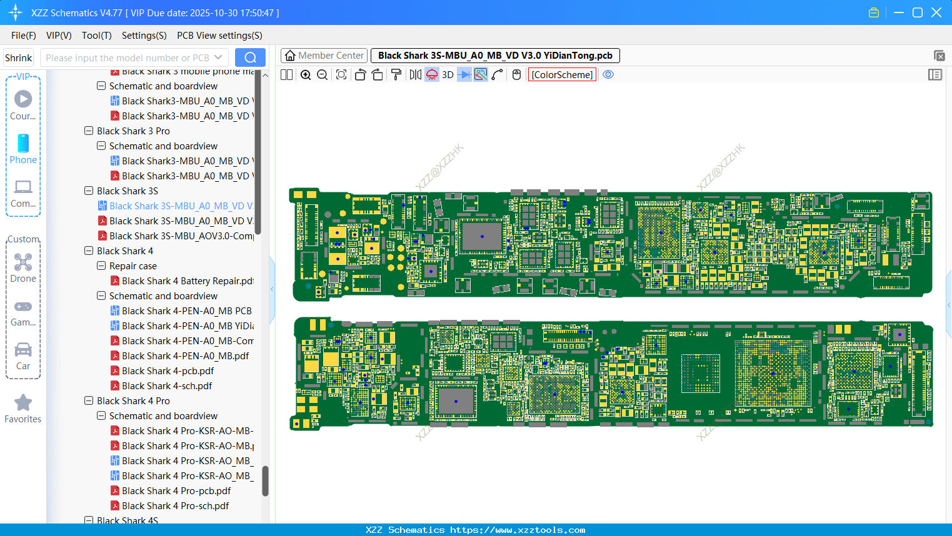Click the rotate board right icon
952x536 pixels.
click(377, 74)
